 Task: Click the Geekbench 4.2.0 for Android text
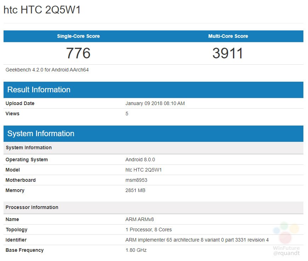[x=47, y=70]
